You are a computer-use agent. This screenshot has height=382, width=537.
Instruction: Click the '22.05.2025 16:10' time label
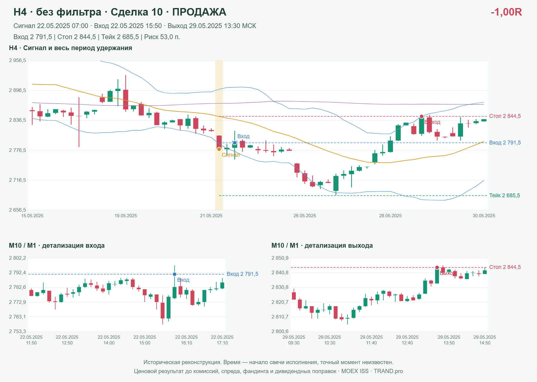(x=186, y=340)
